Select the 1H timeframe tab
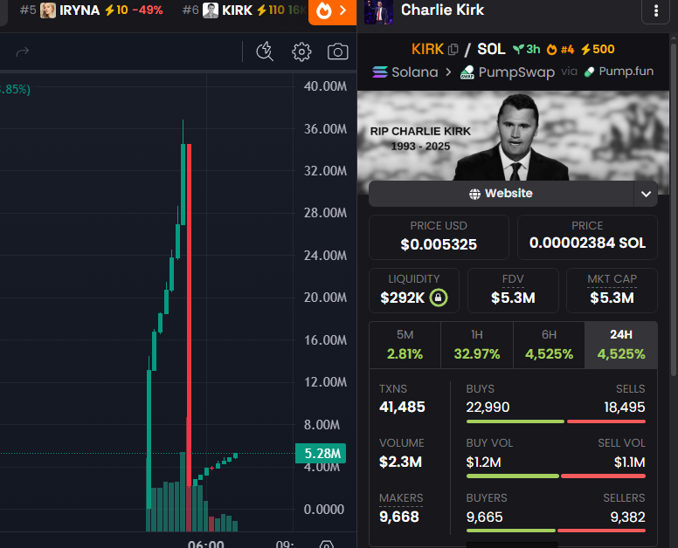The image size is (678, 548). point(477,346)
